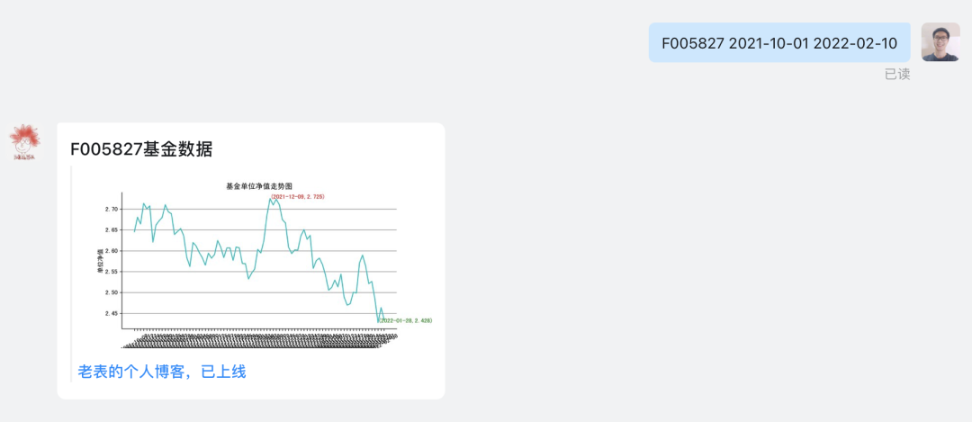Click the F005827基金数据 card title
Image resolution: width=972 pixels, height=422 pixels.
(141, 149)
